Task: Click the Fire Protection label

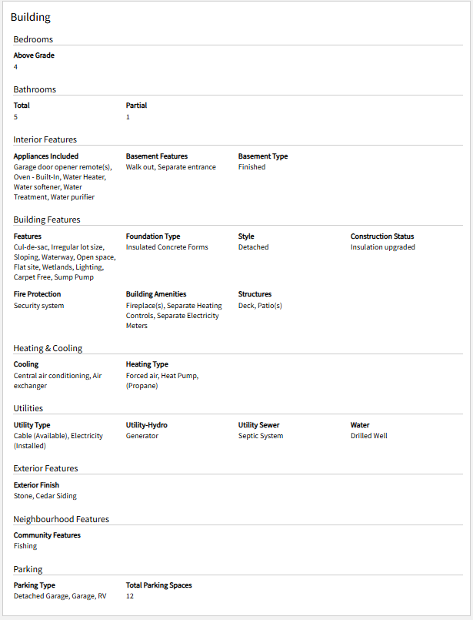Action: click(37, 294)
